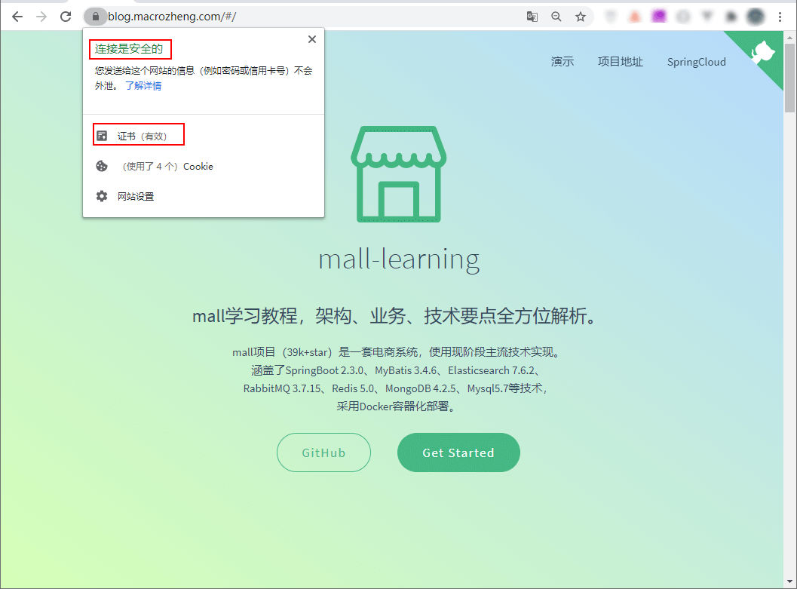797x589 pixels.
Task: Click the GitHub outlined button
Action: click(x=323, y=452)
